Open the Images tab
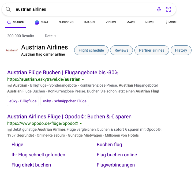Image resolution: width=195 pixels, height=174 pixels. coord(89,22)
